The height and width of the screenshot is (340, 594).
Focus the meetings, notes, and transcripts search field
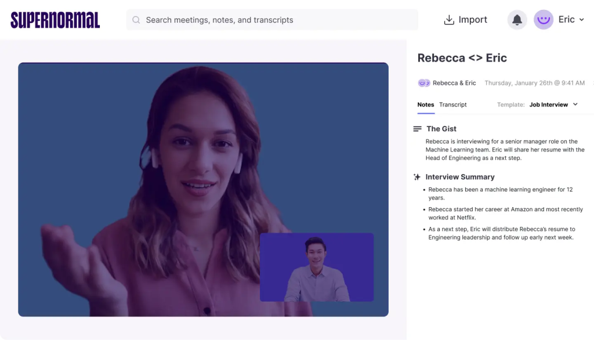tap(273, 20)
